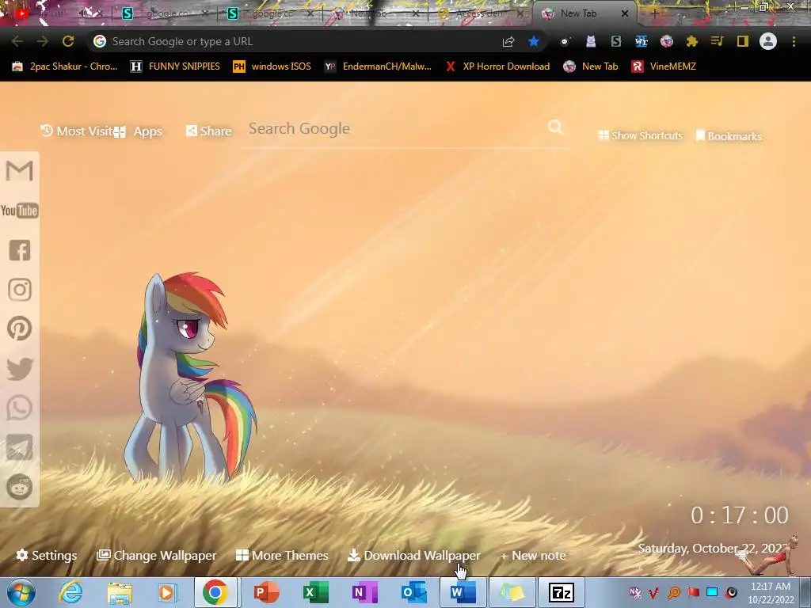Screen dimensions: 811x608
Task: Click the cat extension icon in toolbar
Action: (x=591, y=41)
